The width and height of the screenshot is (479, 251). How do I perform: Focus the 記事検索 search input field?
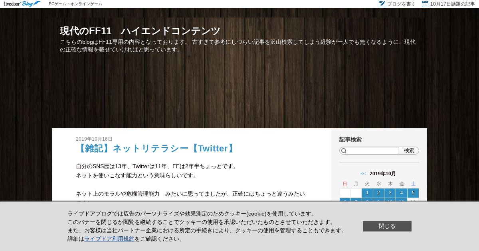pyautogui.click(x=369, y=151)
